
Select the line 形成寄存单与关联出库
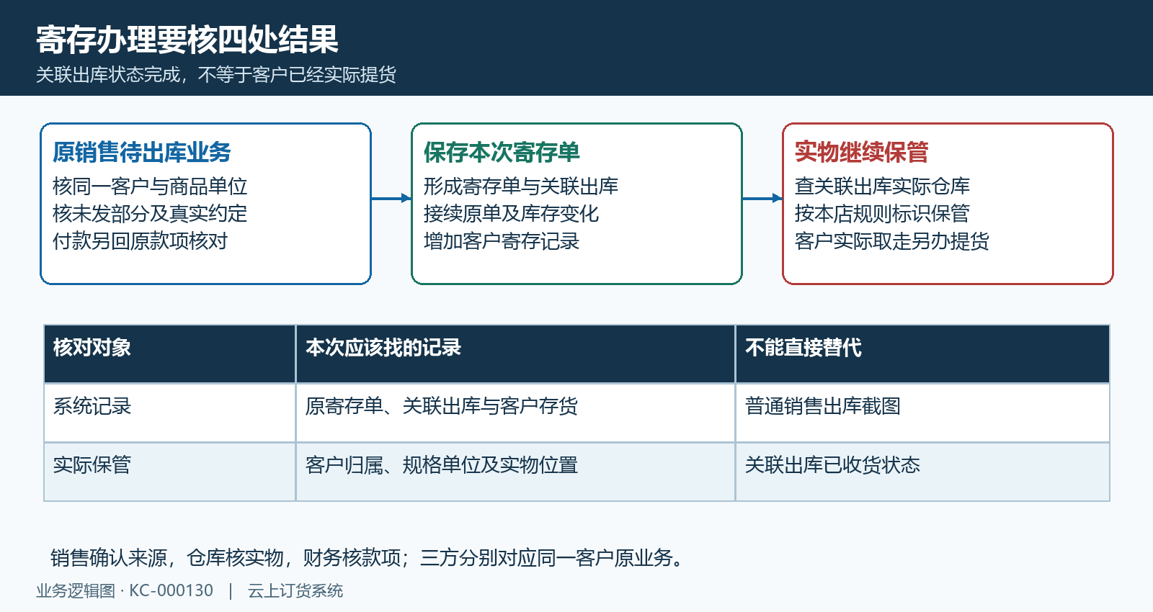[x=521, y=186]
